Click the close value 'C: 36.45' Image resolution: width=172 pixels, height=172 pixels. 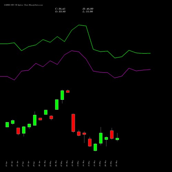click(x=60, y=9)
